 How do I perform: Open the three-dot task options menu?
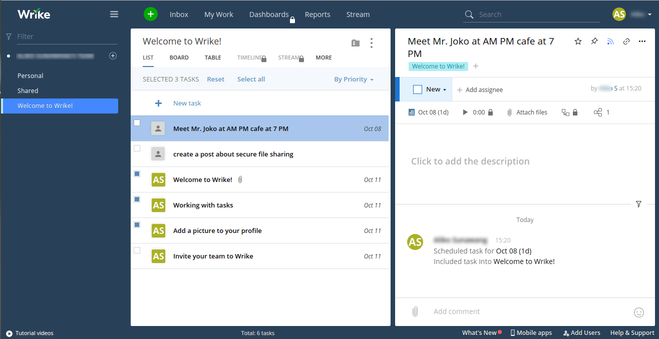pyautogui.click(x=642, y=41)
